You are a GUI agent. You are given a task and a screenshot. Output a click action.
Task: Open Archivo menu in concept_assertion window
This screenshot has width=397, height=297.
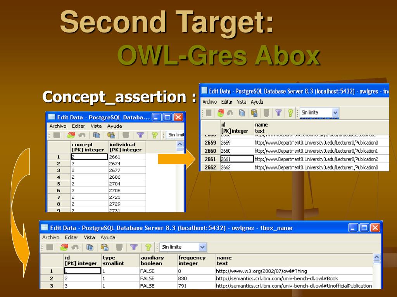click(58, 126)
